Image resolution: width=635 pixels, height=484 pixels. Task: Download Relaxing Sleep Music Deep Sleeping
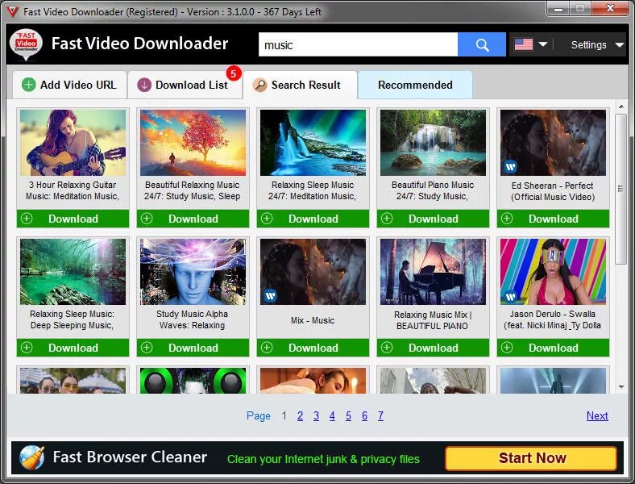pyautogui.click(x=73, y=348)
